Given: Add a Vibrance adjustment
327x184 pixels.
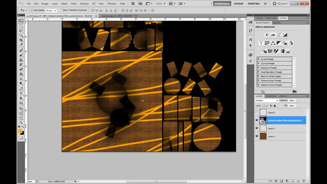Looking at the screenshot, I should (x=261, y=43).
